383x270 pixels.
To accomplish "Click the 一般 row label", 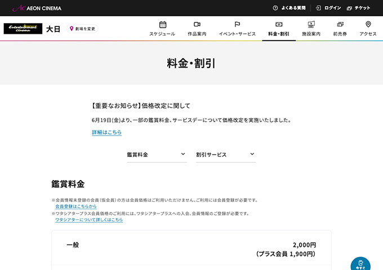I will (73, 245).
